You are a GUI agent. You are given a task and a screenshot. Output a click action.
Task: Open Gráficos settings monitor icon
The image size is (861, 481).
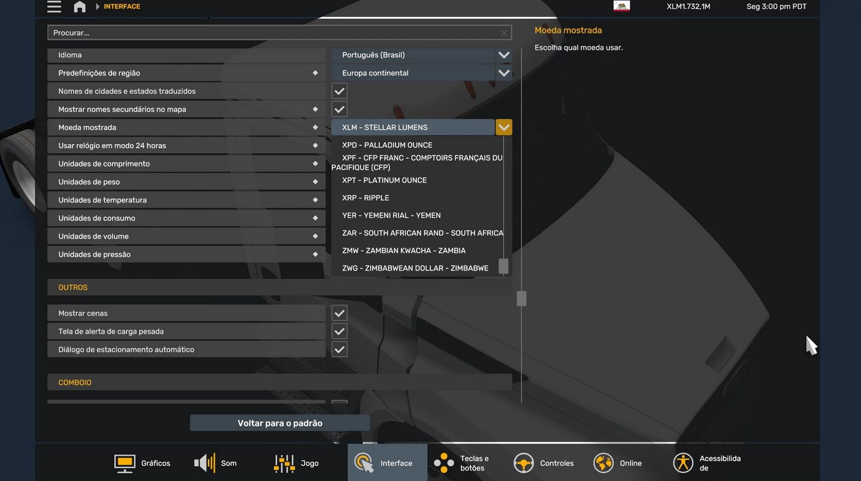(x=125, y=463)
